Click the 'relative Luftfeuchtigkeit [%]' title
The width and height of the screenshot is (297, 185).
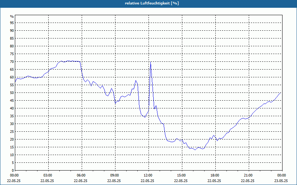pyautogui.click(x=152, y=3)
